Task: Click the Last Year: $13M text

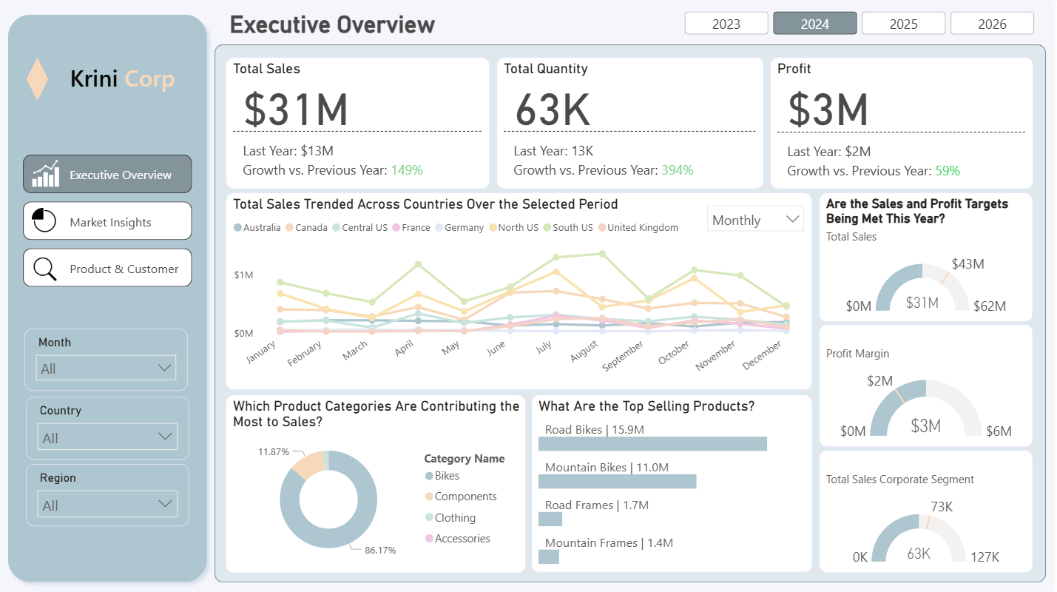Action: (288, 151)
